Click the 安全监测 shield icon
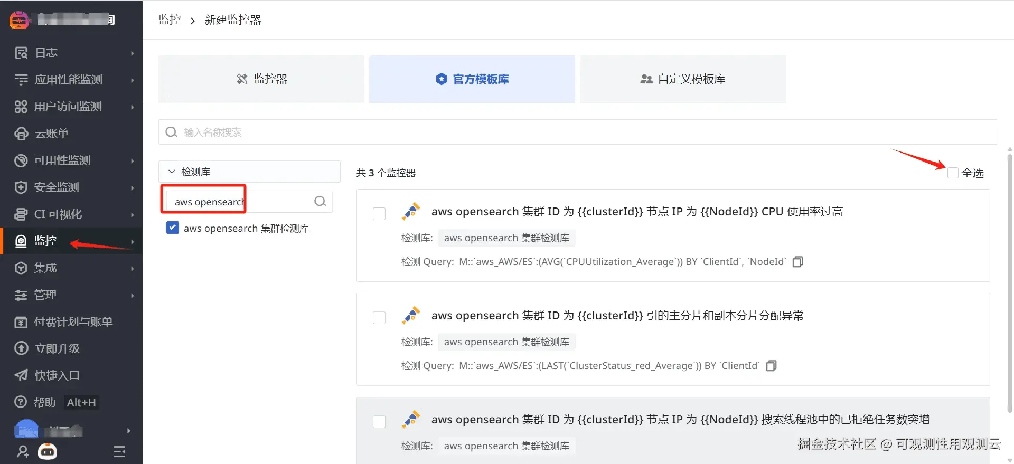 click(x=21, y=187)
